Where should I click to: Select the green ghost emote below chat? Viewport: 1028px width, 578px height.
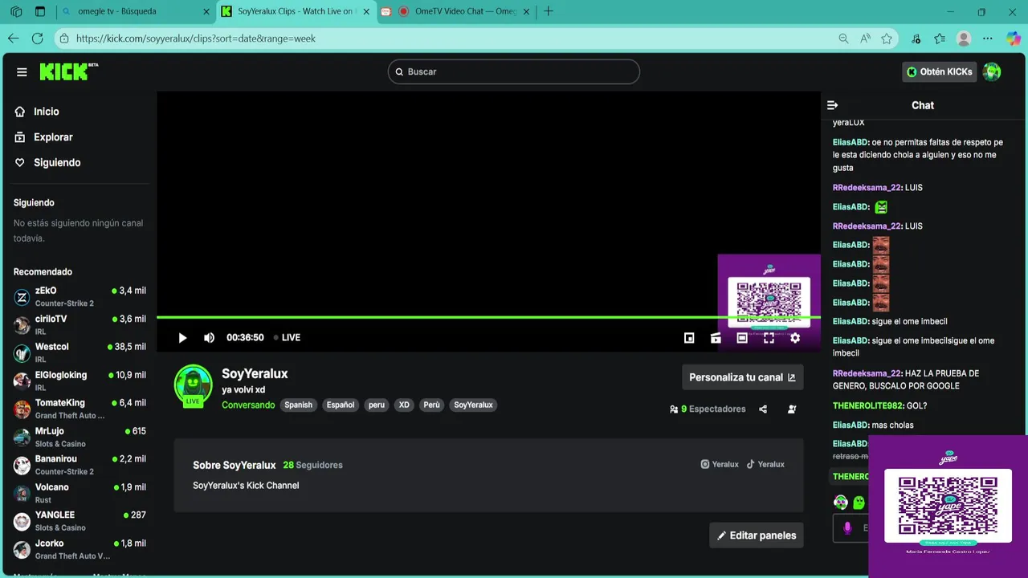click(x=859, y=503)
